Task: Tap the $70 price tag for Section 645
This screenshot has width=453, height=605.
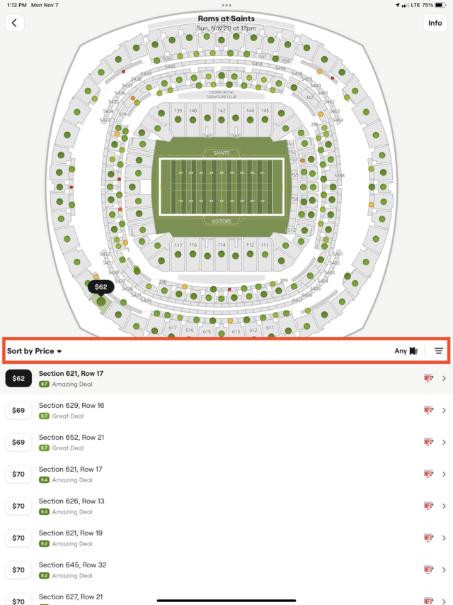Action: 18,570
